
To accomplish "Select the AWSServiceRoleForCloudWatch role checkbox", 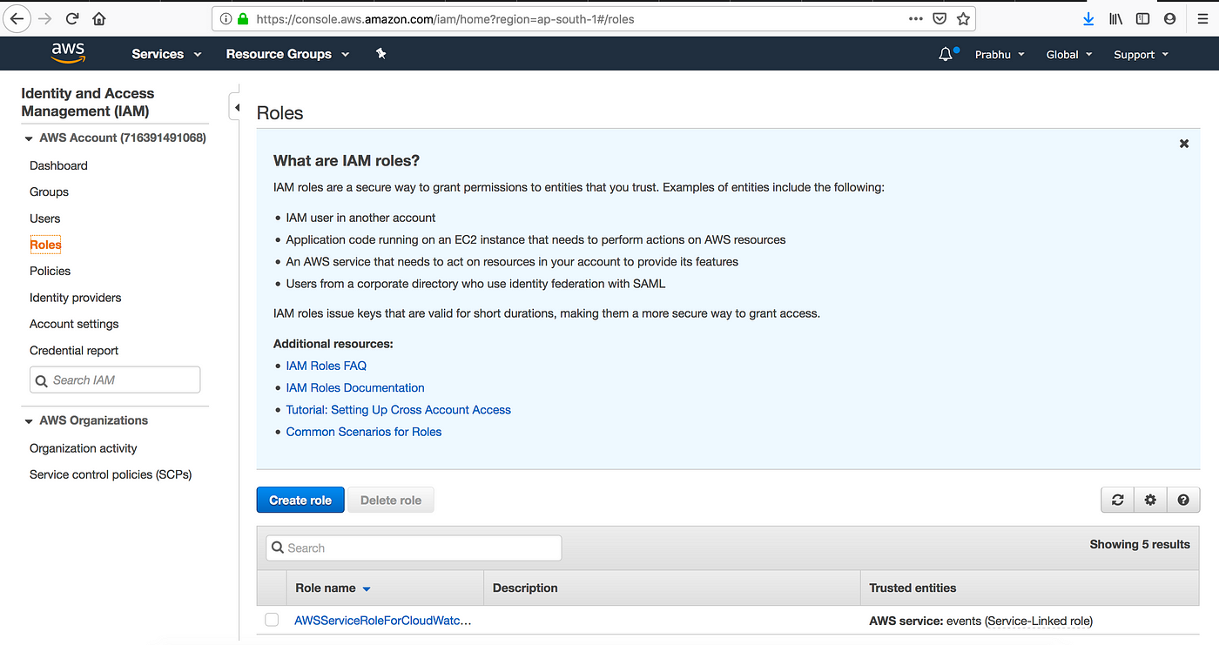I will pos(272,620).
